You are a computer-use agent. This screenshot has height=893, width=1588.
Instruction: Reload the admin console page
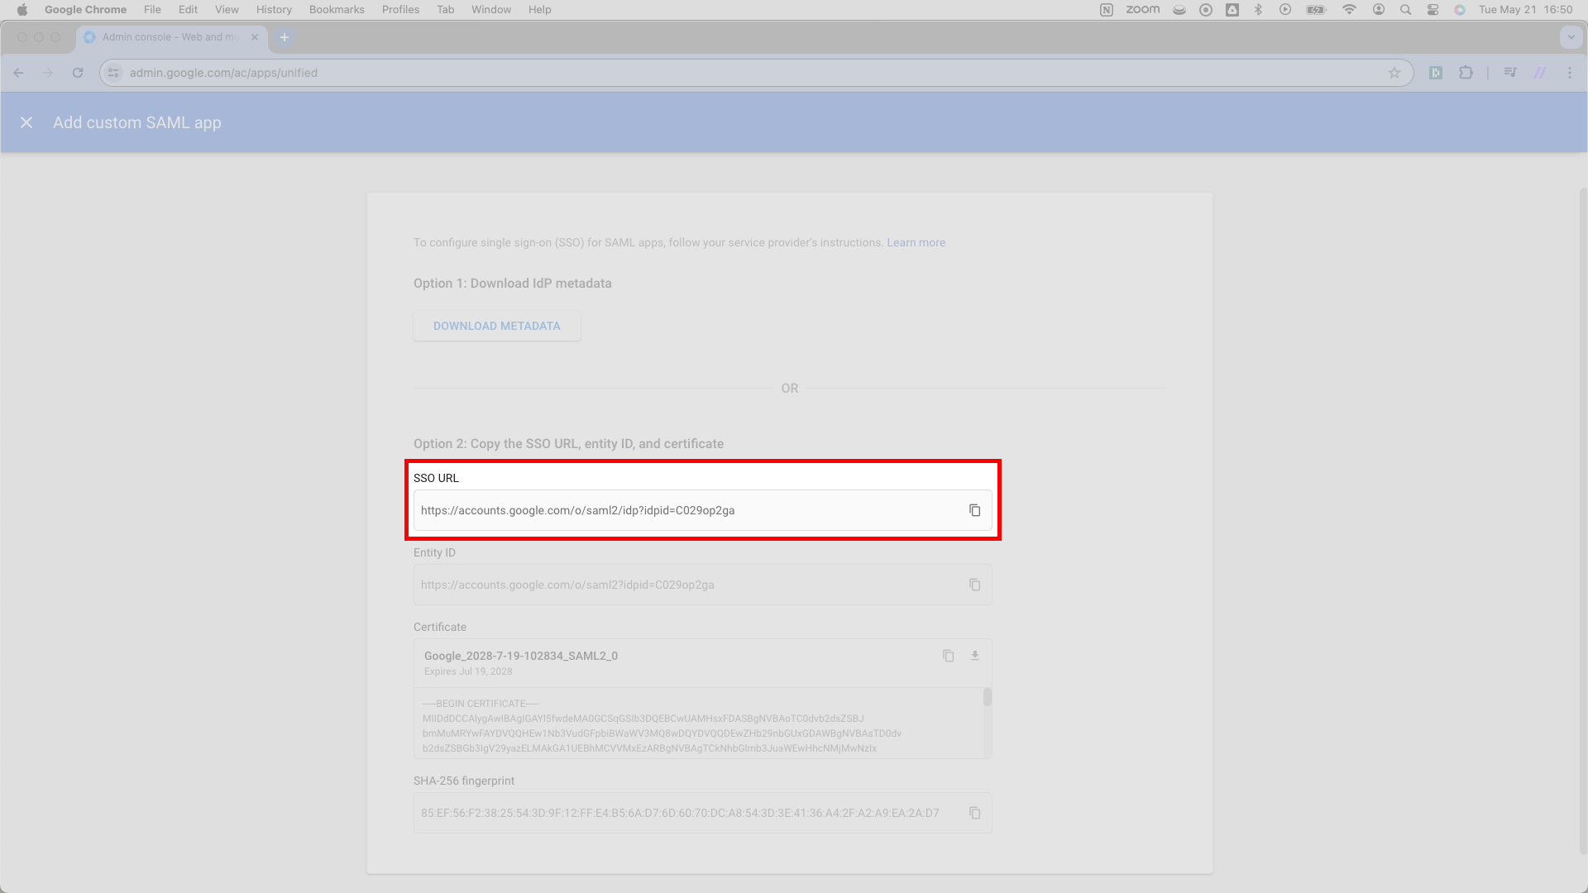(x=78, y=73)
